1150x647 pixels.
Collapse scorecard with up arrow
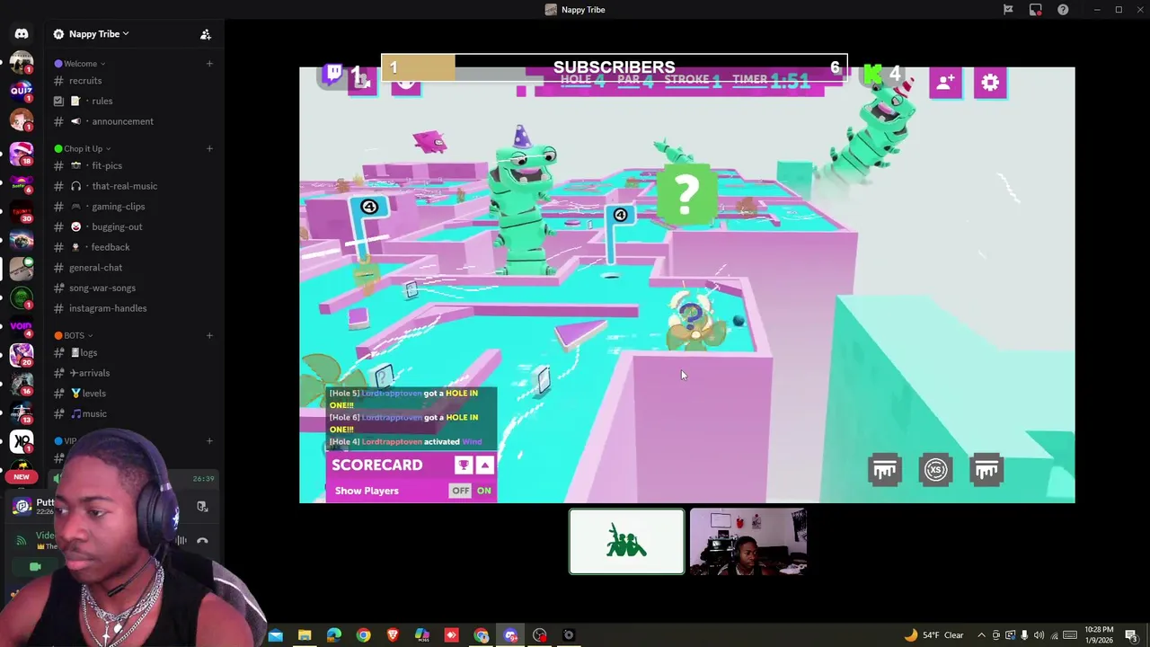[484, 465]
